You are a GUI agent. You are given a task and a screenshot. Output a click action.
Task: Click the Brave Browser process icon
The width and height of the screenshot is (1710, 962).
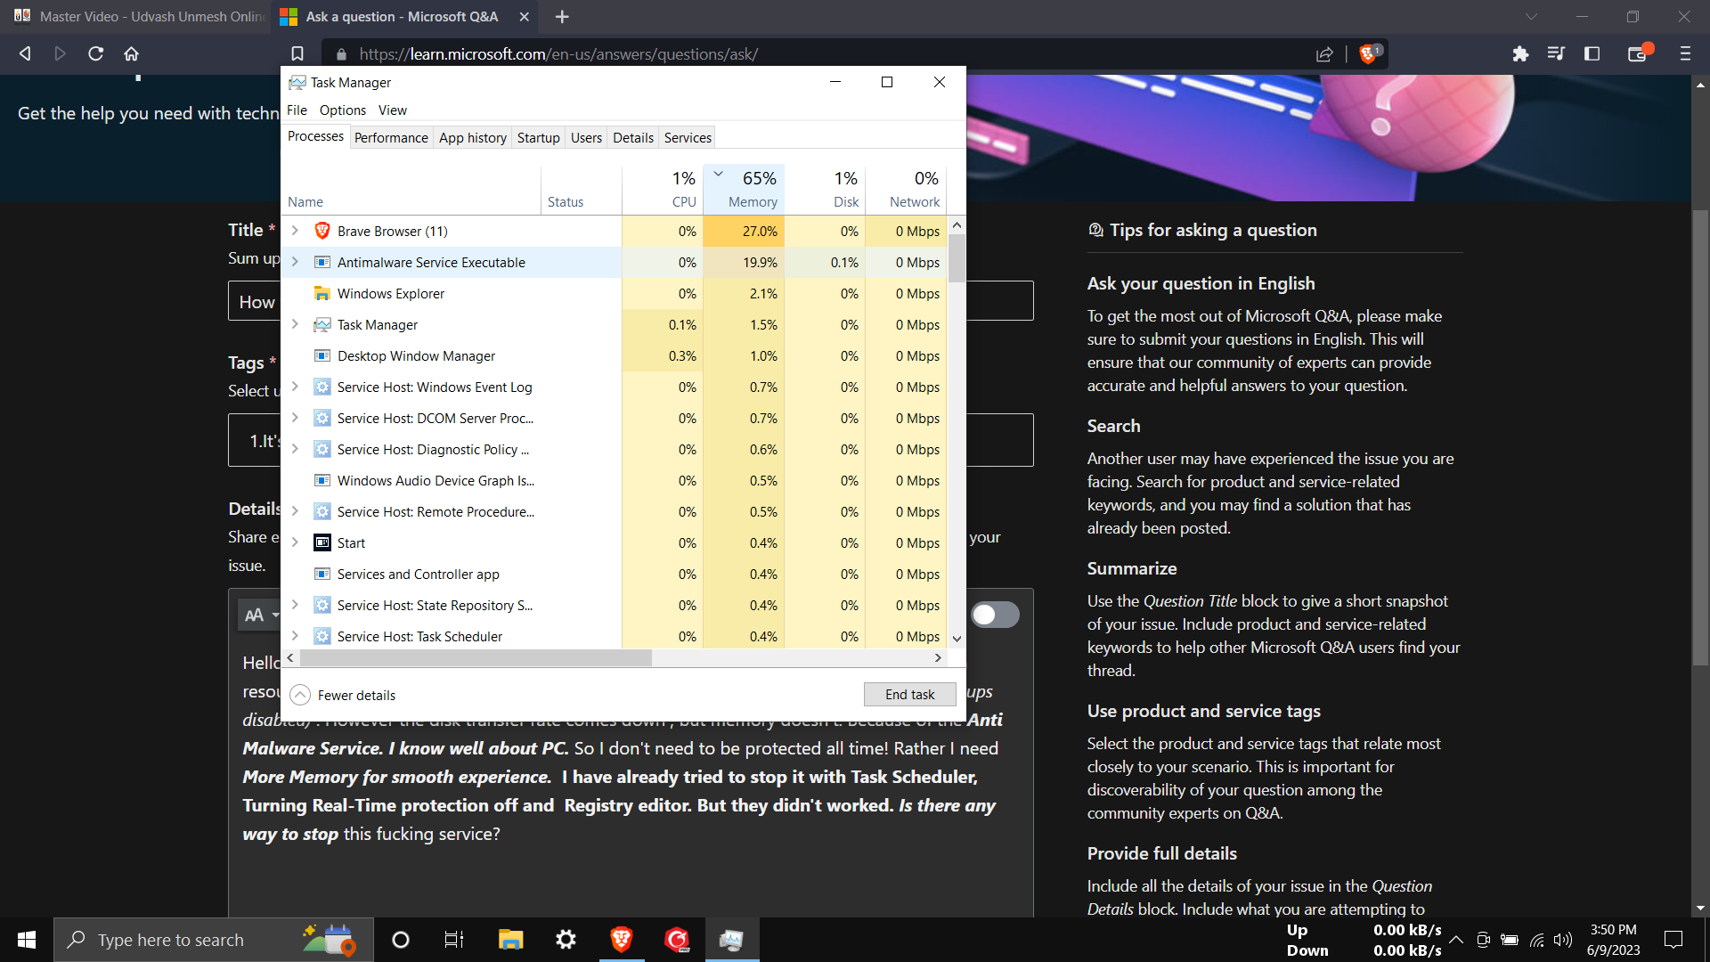[322, 231]
